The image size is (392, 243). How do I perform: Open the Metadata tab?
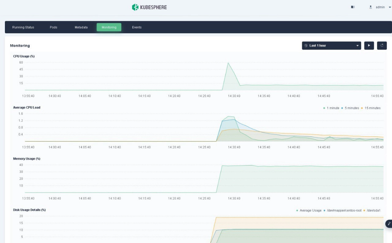(x=81, y=27)
